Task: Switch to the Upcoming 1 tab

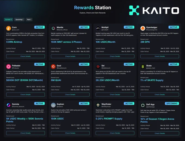Action: (x=19, y=20)
